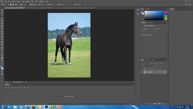Select the Pen tool

click(2, 47)
